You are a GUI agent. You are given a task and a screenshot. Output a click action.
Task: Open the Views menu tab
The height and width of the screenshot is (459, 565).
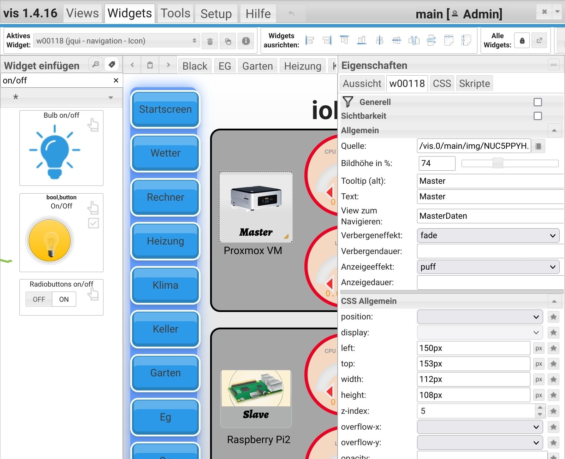pyautogui.click(x=83, y=13)
